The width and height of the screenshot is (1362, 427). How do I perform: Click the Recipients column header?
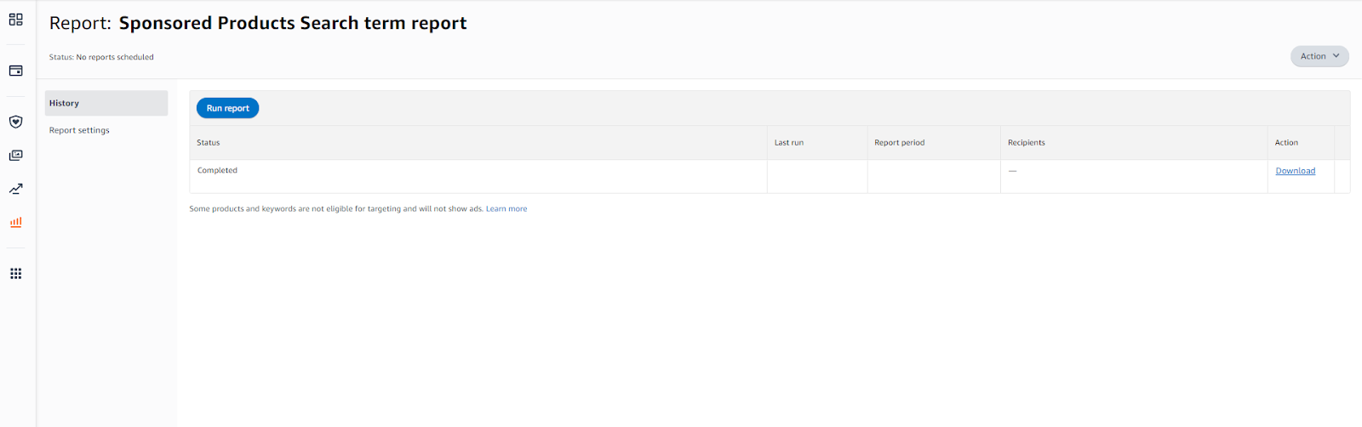1026,143
